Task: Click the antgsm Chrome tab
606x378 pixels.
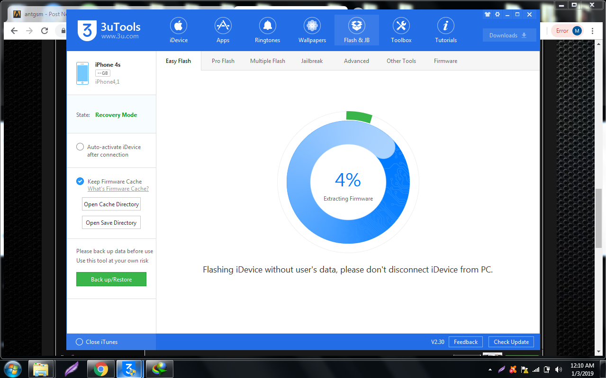Action: click(x=39, y=14)
